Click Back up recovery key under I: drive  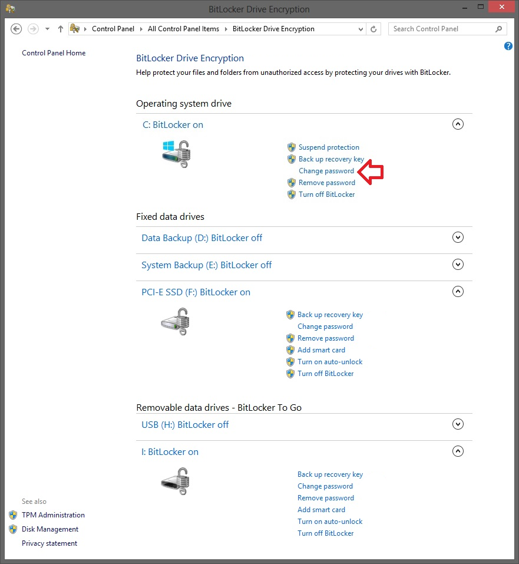pos(330,474)
